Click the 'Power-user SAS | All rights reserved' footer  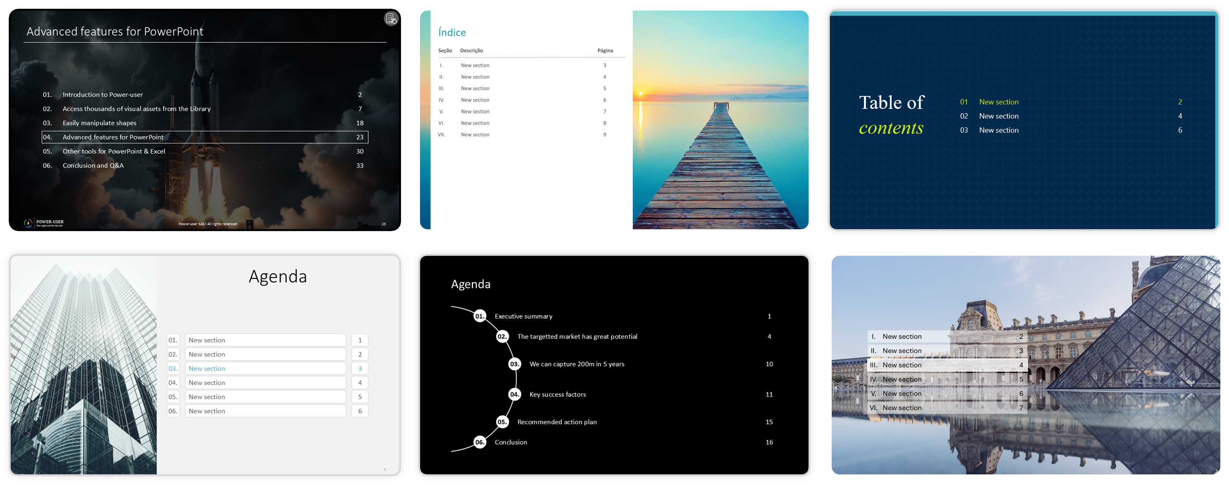pyautogui.click(x=208, y=224)
